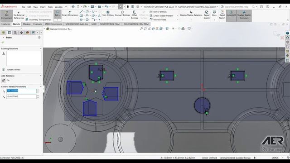Image resolution: width=290 pixels, height=163 pixels.
Task: Click Linear Sketch Pattern command
Action: coord(161,16)
